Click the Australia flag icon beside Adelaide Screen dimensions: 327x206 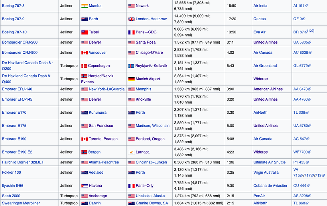coord(85,173)
